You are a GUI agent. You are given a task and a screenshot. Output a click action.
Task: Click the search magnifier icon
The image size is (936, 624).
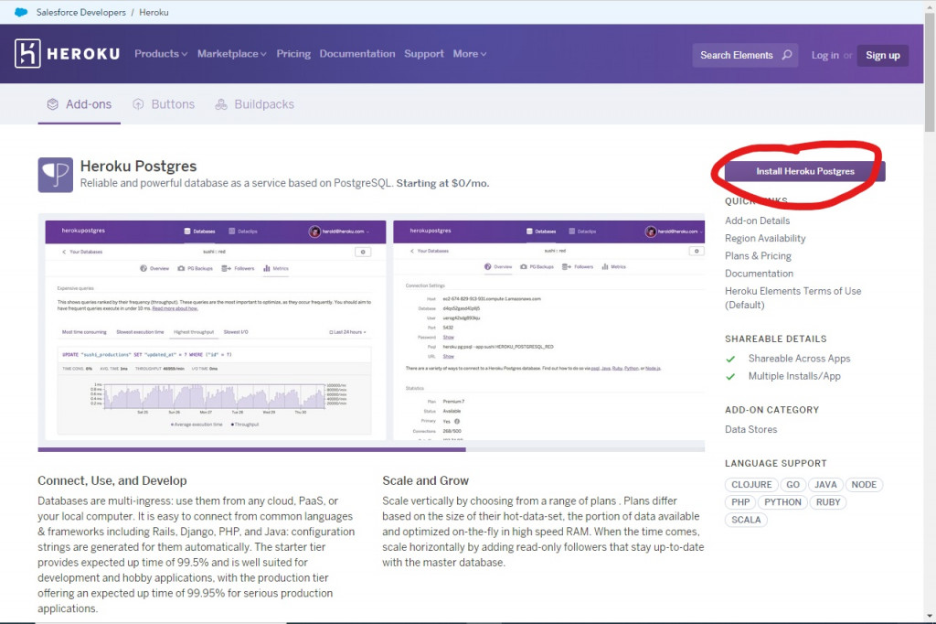pyautogui.click(x=787, y=55)
